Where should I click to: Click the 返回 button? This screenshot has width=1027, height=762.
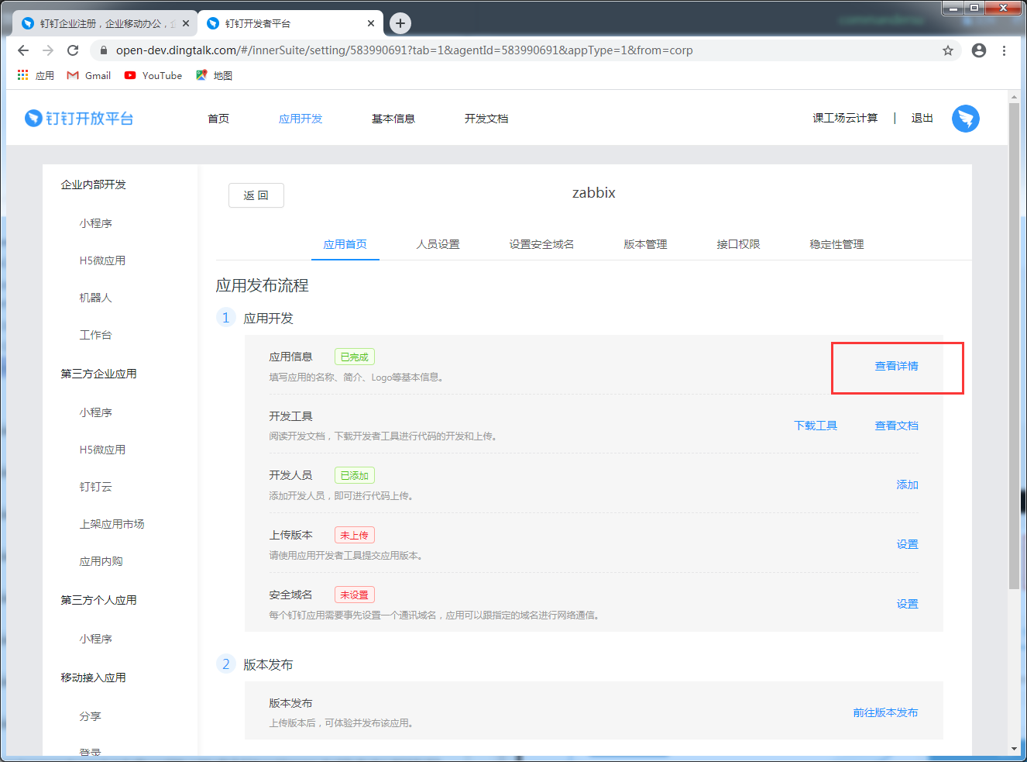click(x=256, y=195)
